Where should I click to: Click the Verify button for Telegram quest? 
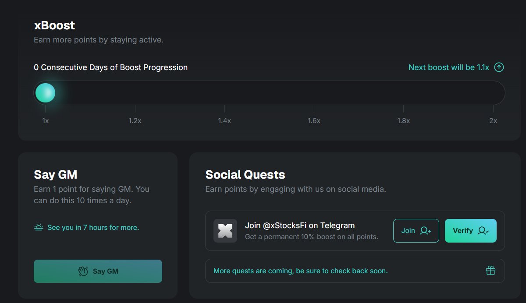[x=471, y=231]
